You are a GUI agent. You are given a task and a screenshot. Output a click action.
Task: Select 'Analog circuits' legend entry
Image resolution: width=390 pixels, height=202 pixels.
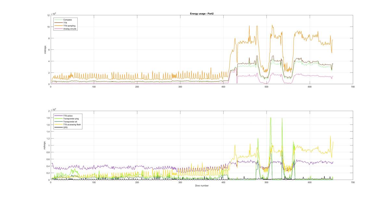point(70,29)
